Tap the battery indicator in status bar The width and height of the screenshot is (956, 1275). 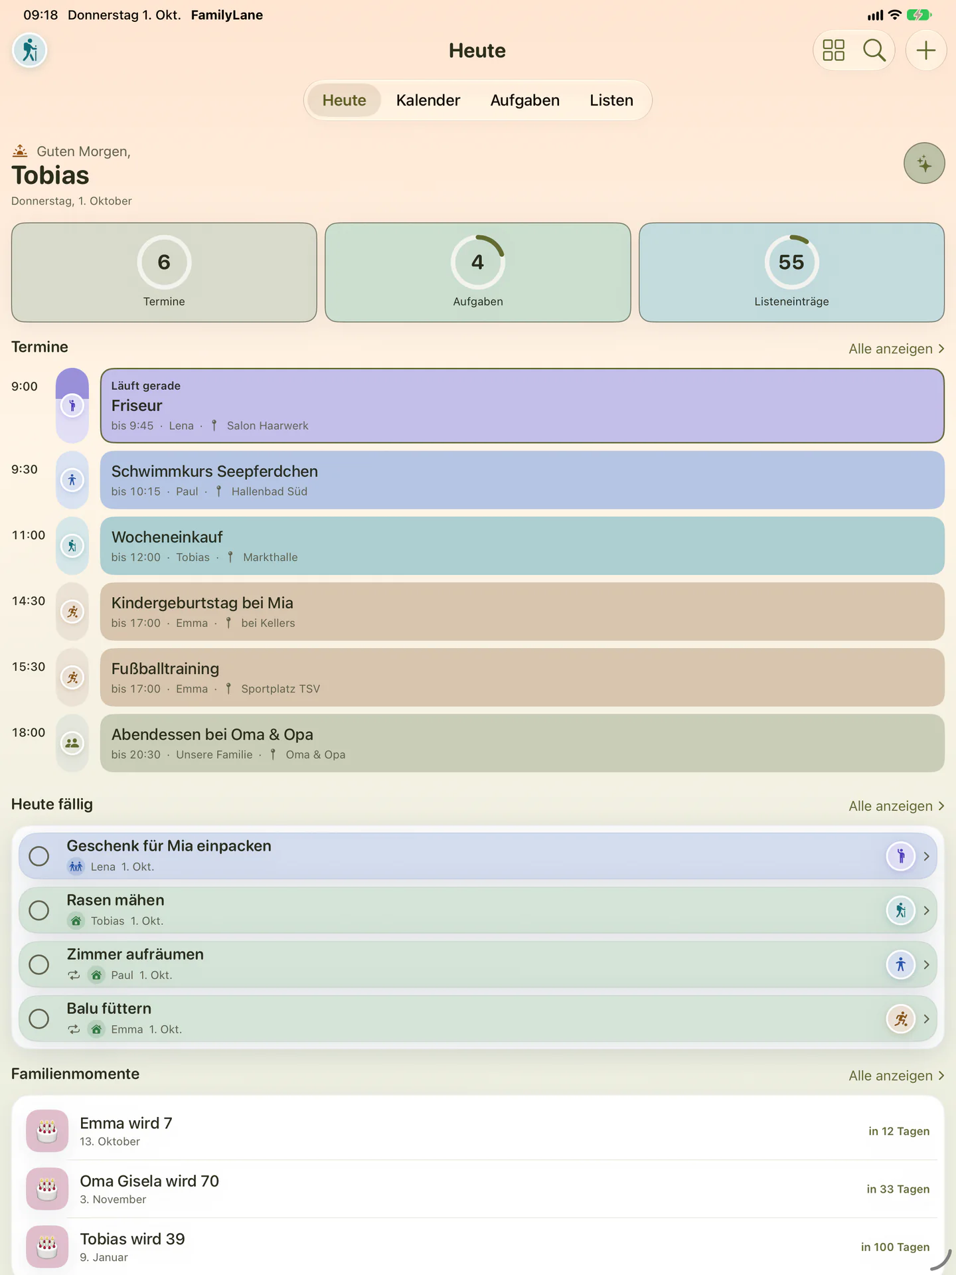pos(919,15)
